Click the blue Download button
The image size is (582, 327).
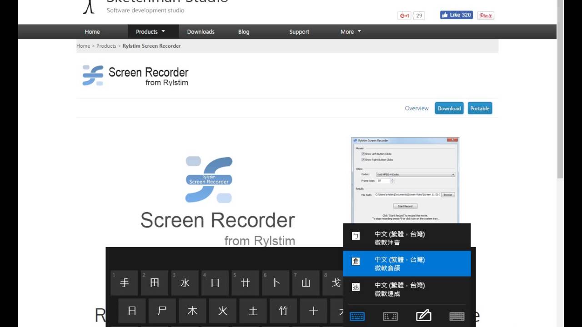click(449, 109)
